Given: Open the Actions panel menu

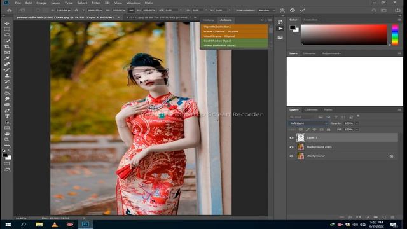Looking at the screenshot, I should [x=270, y=20].
